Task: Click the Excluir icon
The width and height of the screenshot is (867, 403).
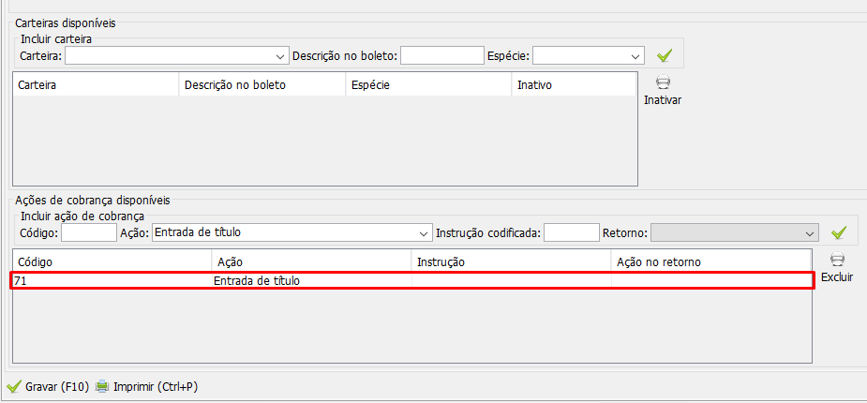Action: tap(837, 261)
